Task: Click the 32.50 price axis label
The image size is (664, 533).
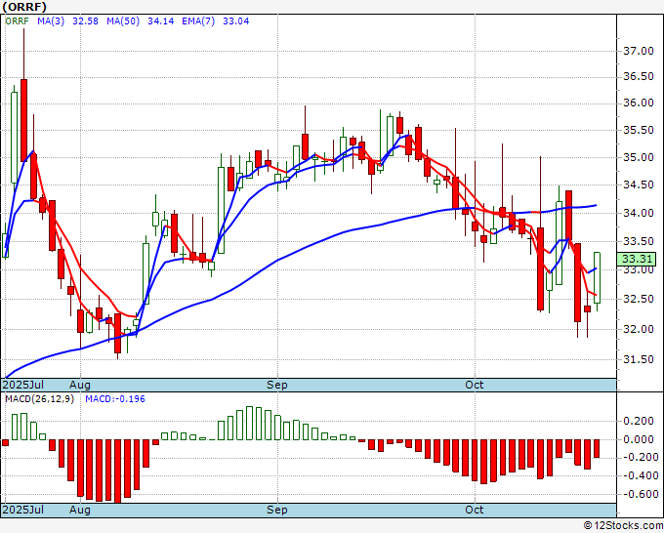Action: click(x=639, y=300)
